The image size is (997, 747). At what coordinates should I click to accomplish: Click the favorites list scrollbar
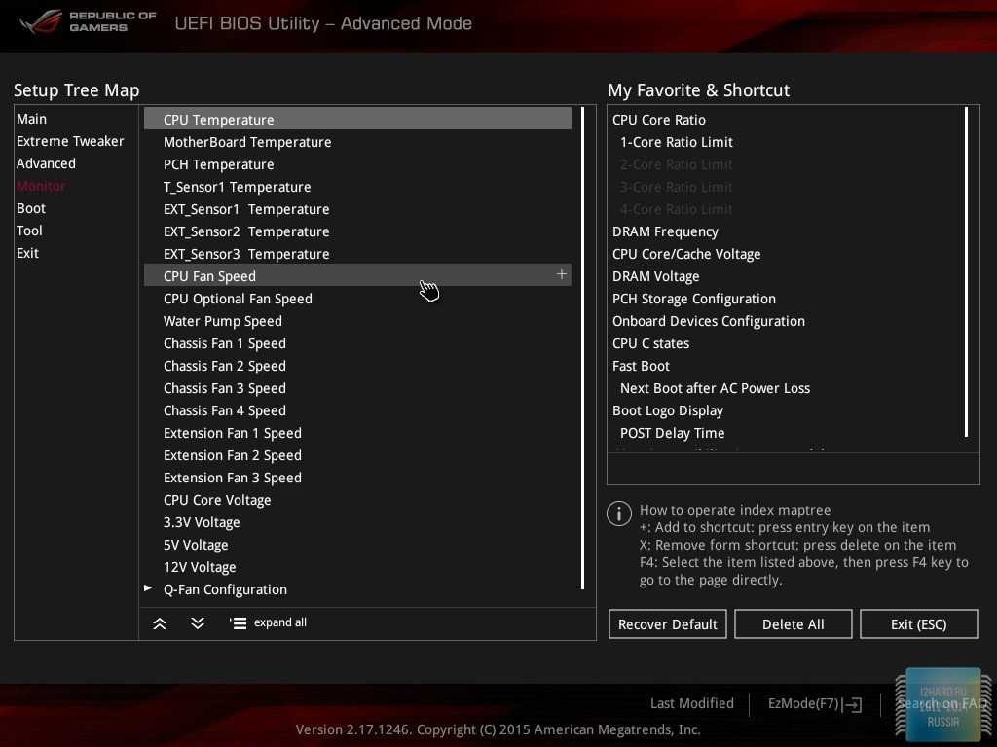pos(966,272)
